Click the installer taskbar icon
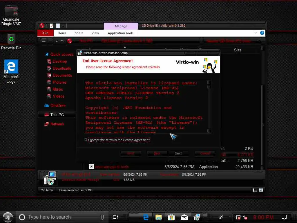 pyautogui.click(x=197, y=217)
